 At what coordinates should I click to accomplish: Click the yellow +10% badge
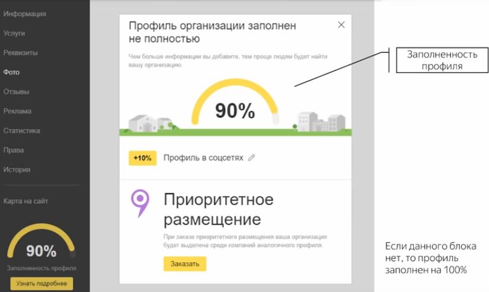142,158
